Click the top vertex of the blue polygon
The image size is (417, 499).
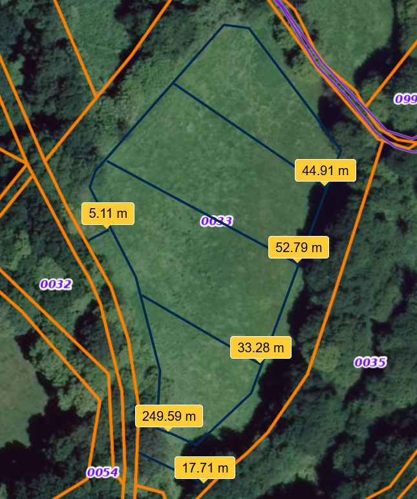[x=224, y=25]
